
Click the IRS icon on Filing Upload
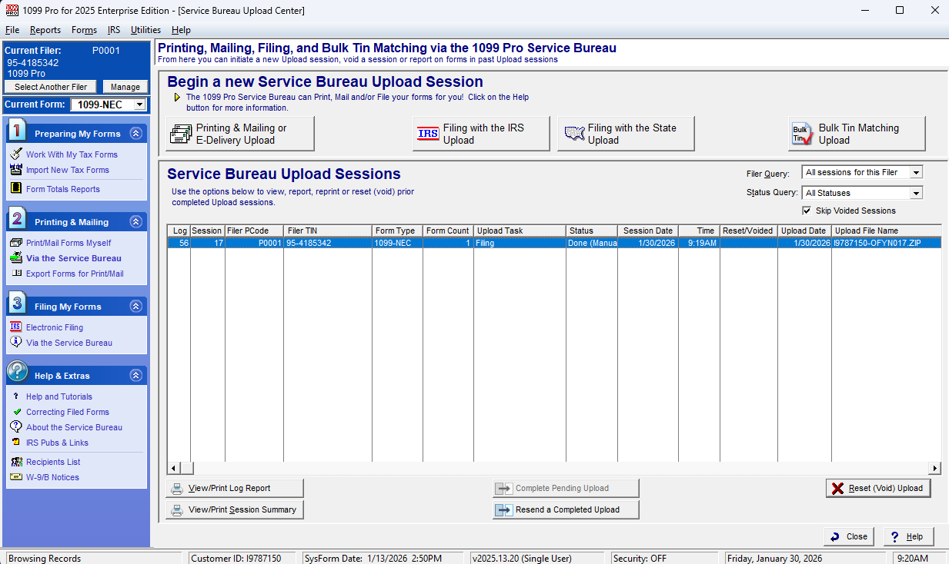[428, 134]
